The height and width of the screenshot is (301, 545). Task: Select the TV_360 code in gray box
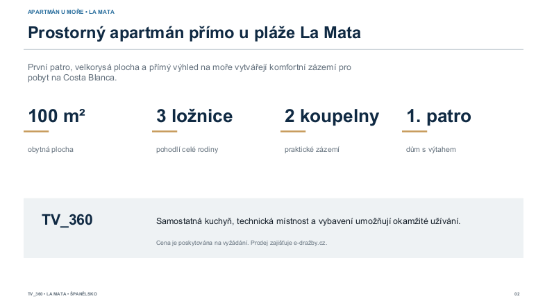click(x=67, y=220)
